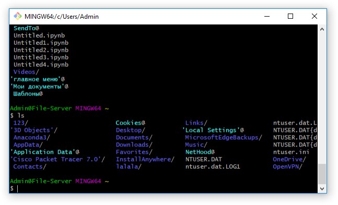Click the MicrosoftEdgeBackups/ entry

224,138
